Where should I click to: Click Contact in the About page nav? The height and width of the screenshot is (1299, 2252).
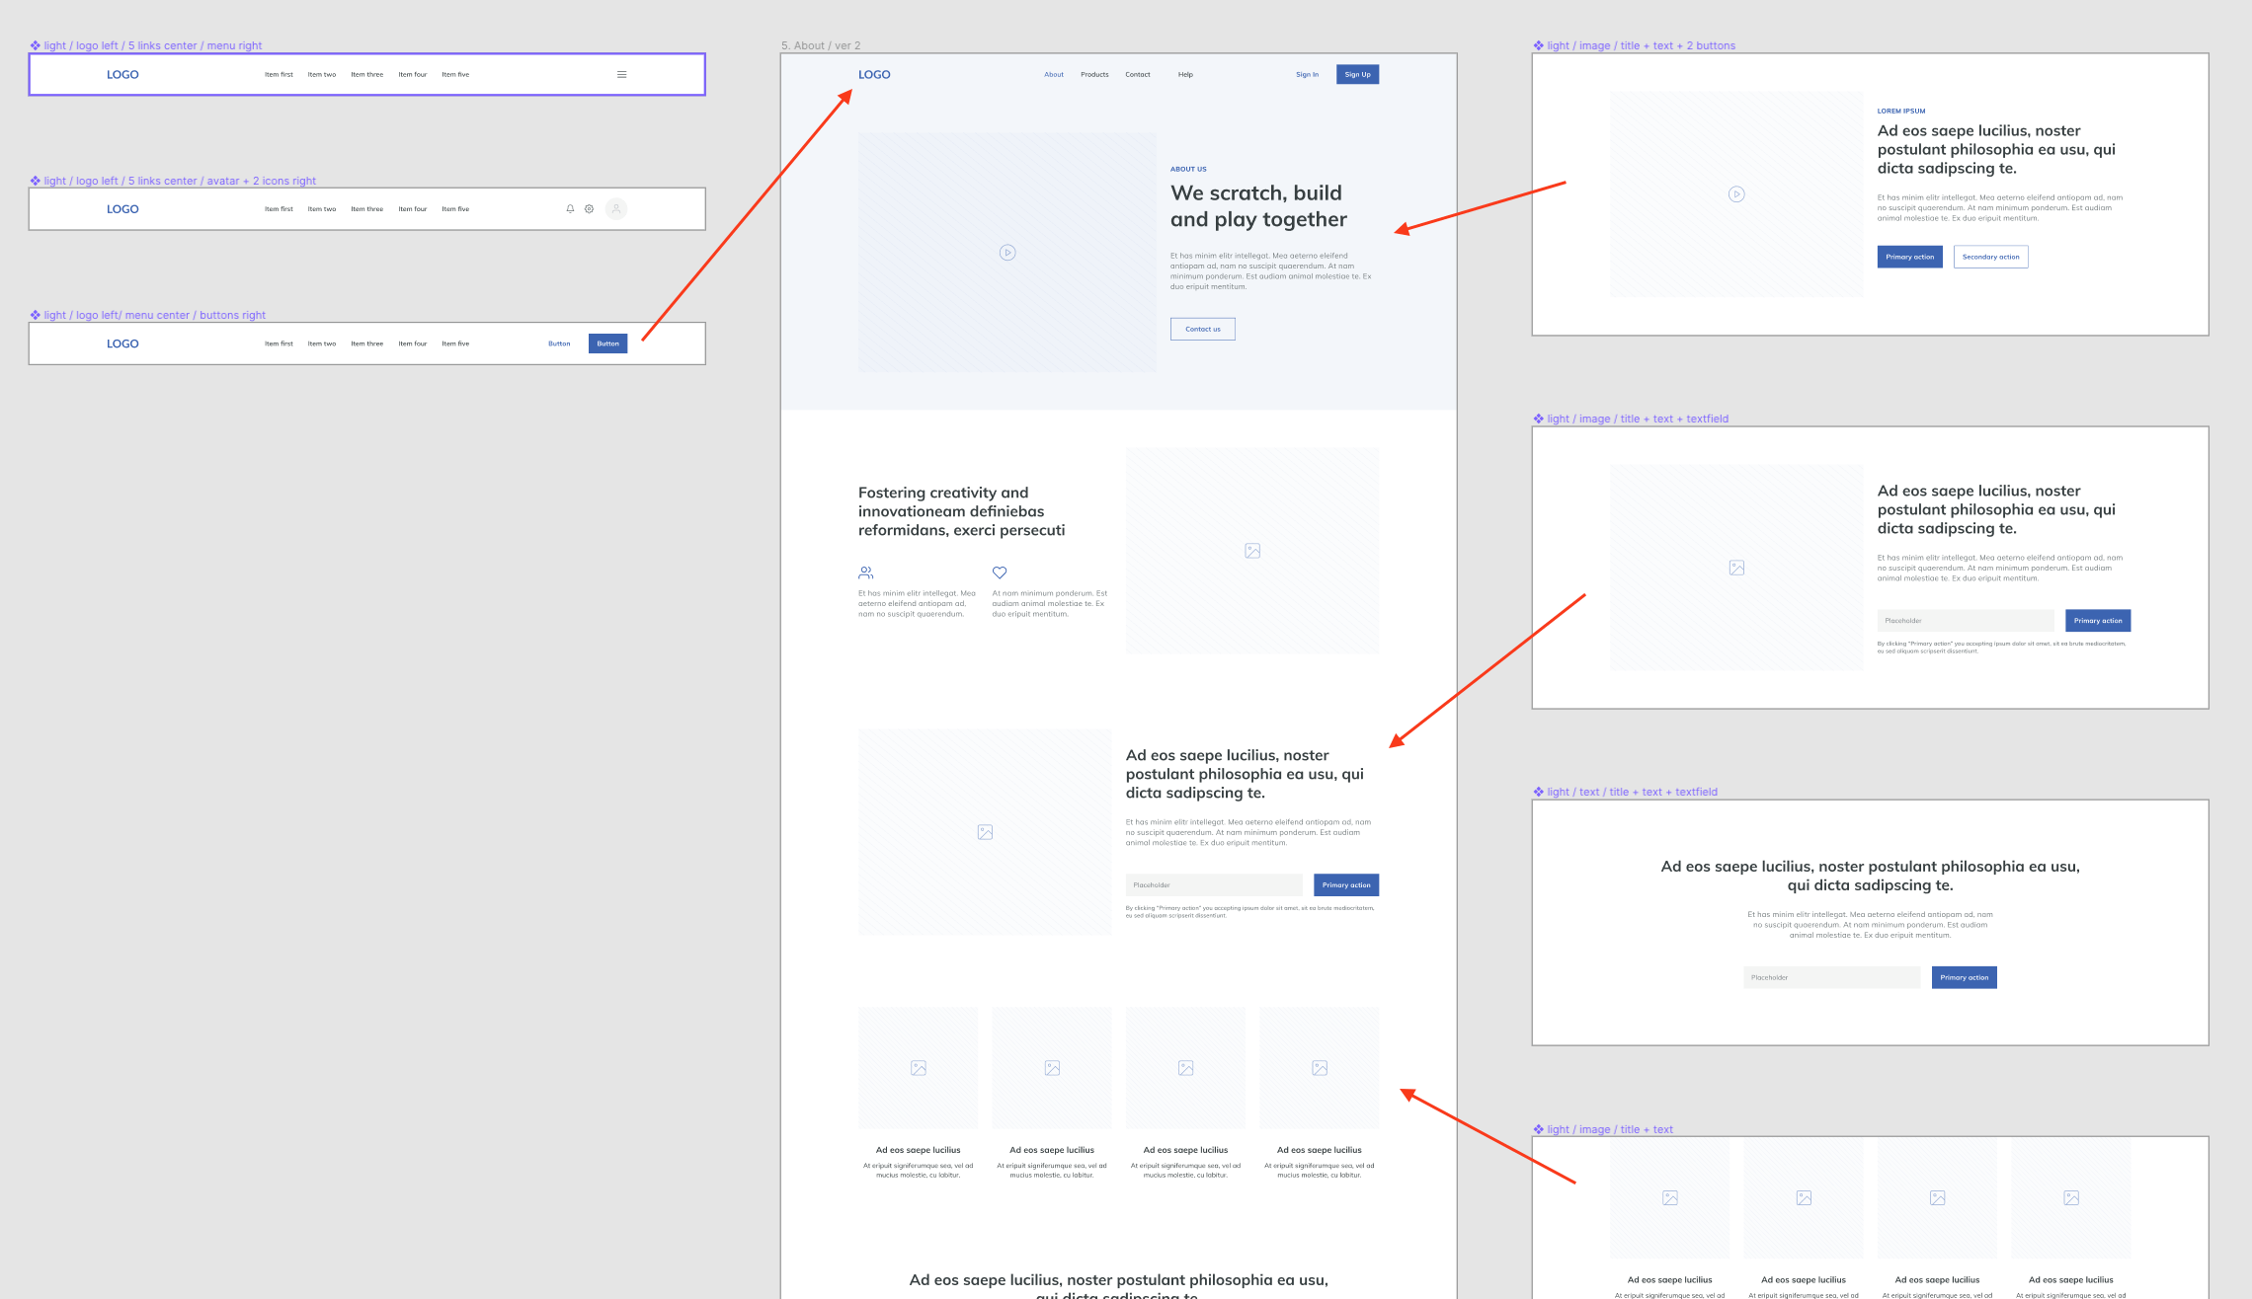tap(1138, 74)
